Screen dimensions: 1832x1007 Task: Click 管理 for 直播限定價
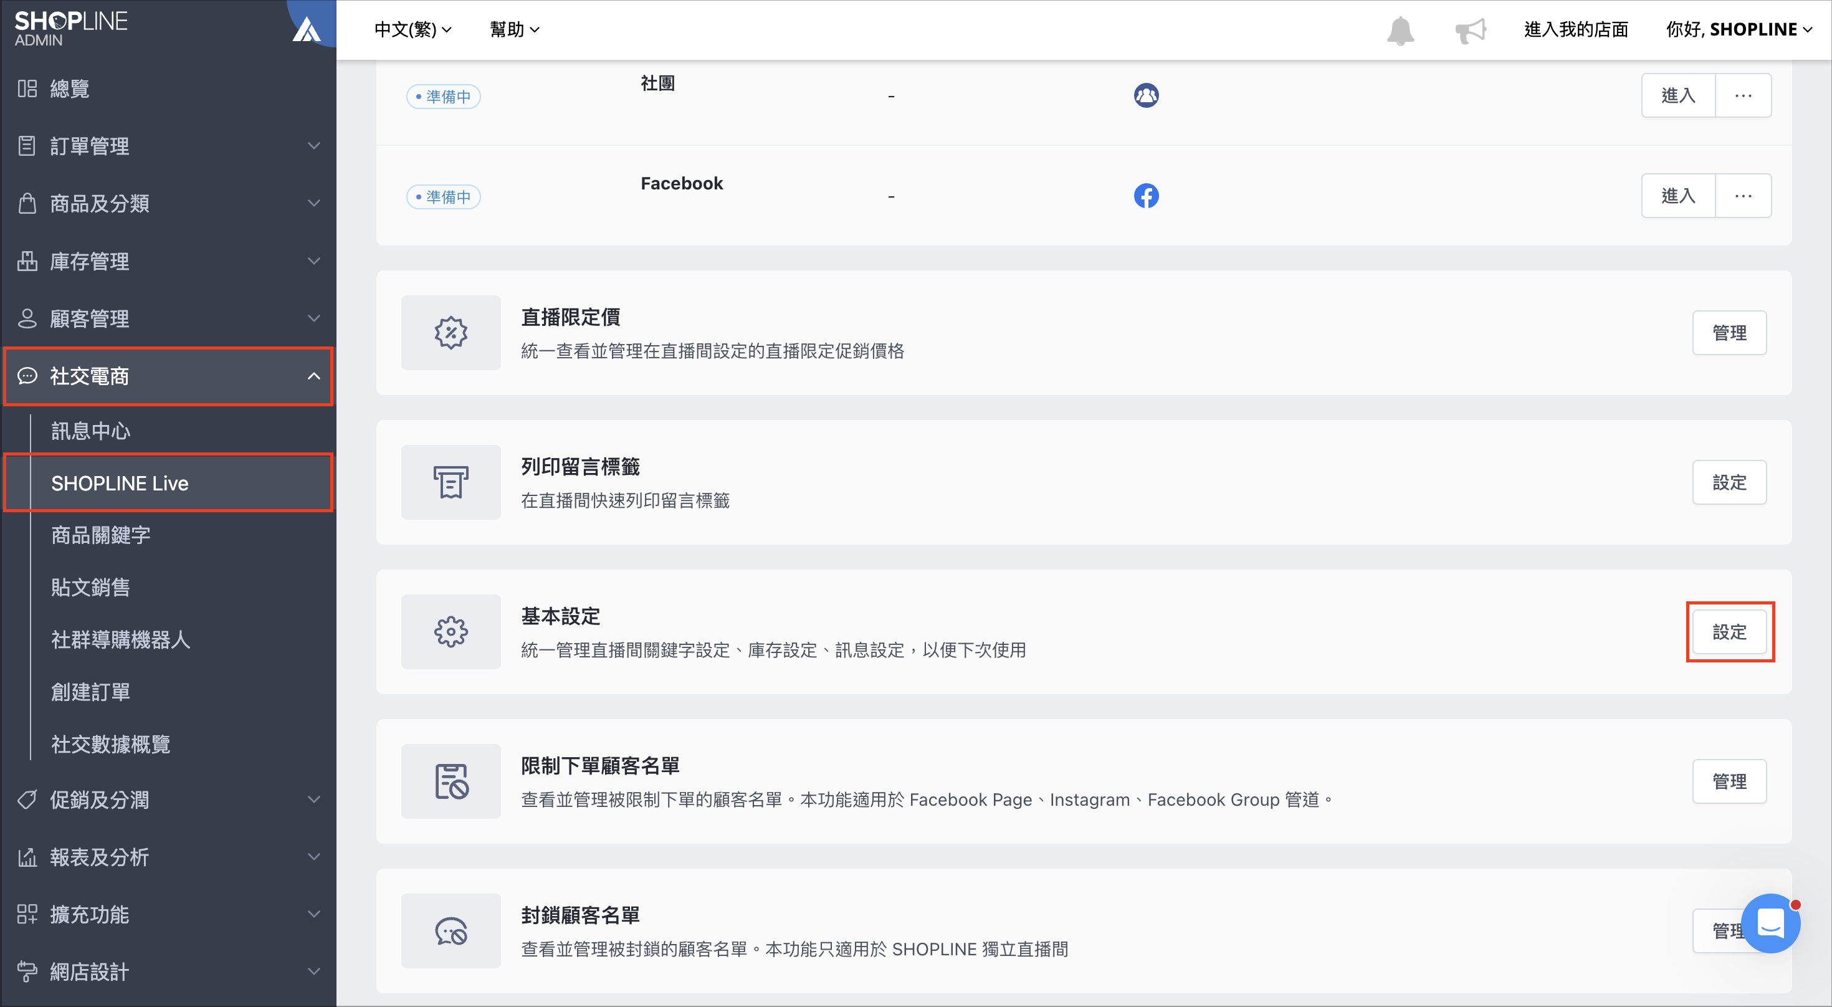[x=1729, y=333]
